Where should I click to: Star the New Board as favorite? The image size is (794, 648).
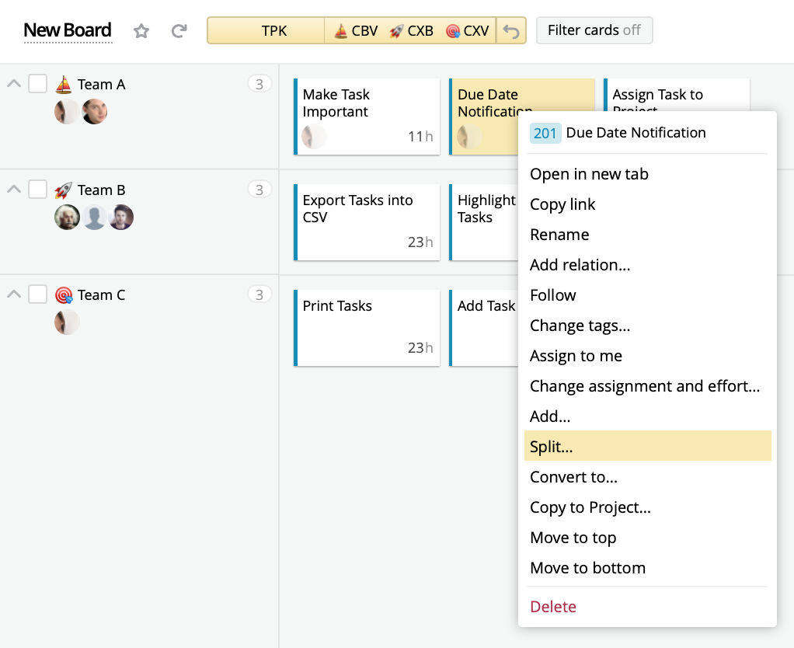[141, 30]
